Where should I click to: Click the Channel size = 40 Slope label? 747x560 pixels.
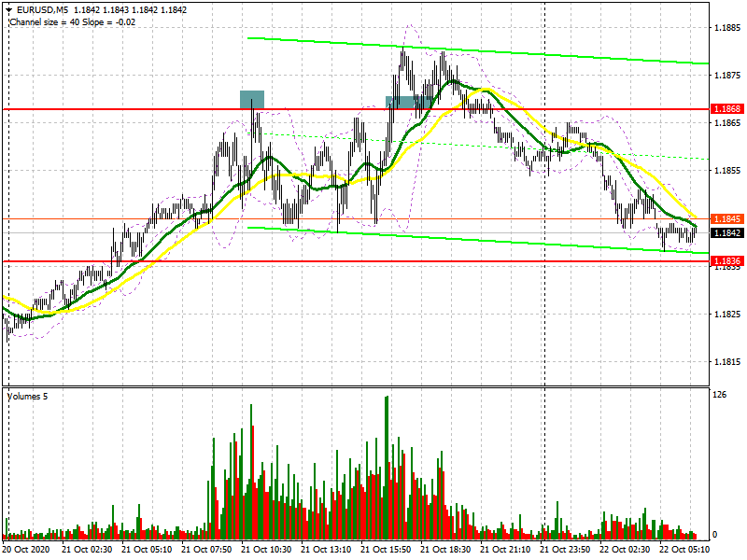(x=73, y=21)
